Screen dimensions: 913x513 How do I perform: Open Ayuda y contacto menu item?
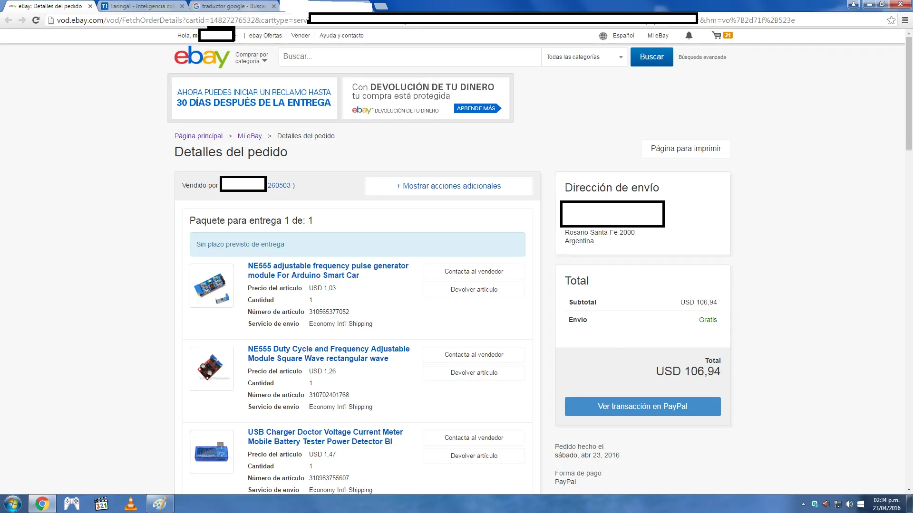(341, 36)
